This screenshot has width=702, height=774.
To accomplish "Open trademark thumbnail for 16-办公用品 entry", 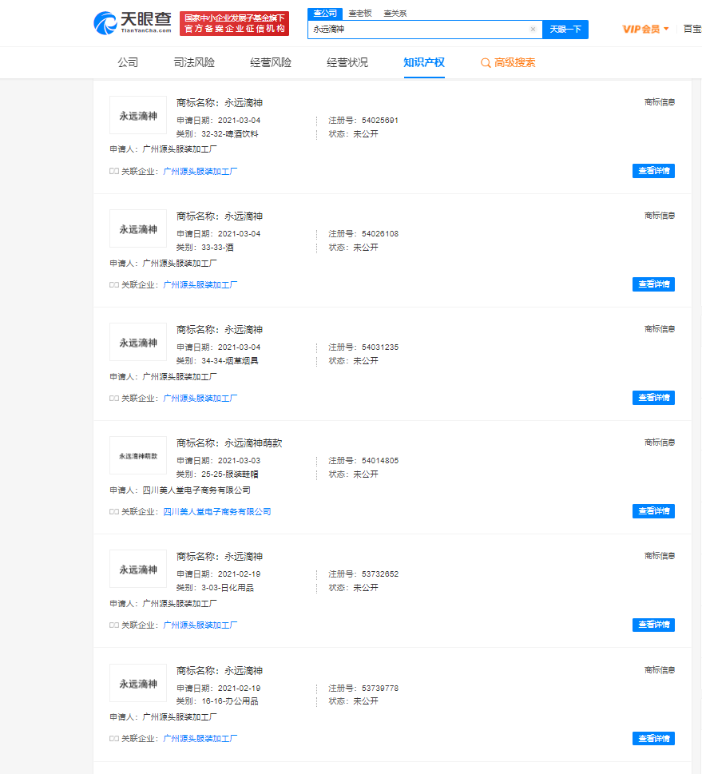I will pyautogui.click(x=138, y=683).
